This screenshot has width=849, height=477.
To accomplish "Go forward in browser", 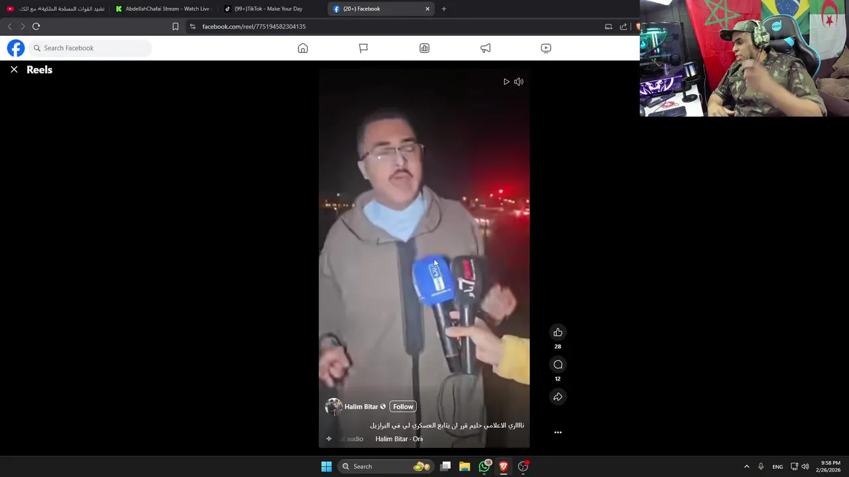I will [x=23, y=26].
